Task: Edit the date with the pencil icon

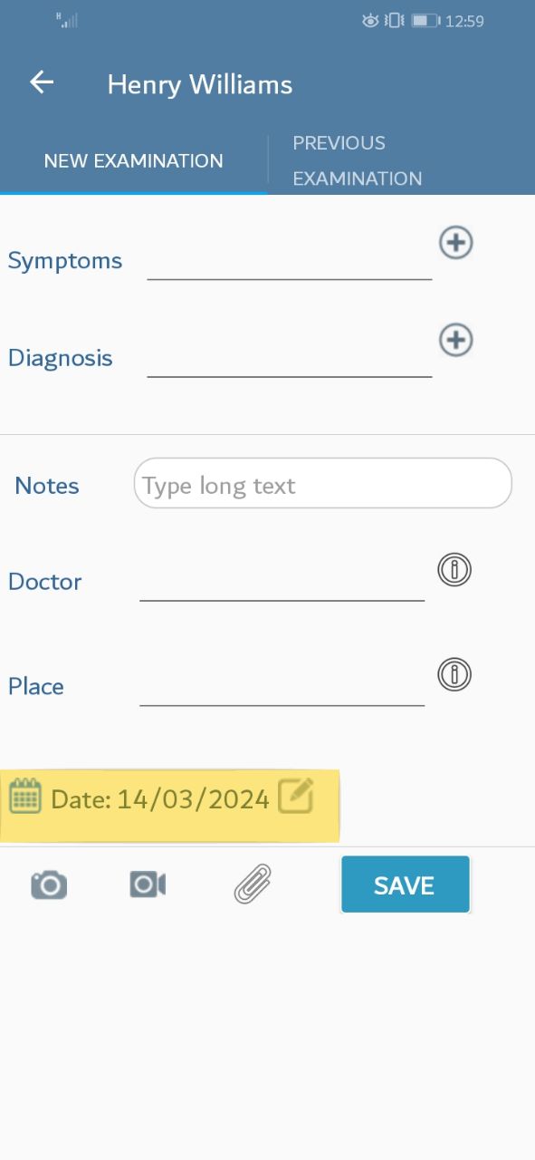Action: point(295,797)
